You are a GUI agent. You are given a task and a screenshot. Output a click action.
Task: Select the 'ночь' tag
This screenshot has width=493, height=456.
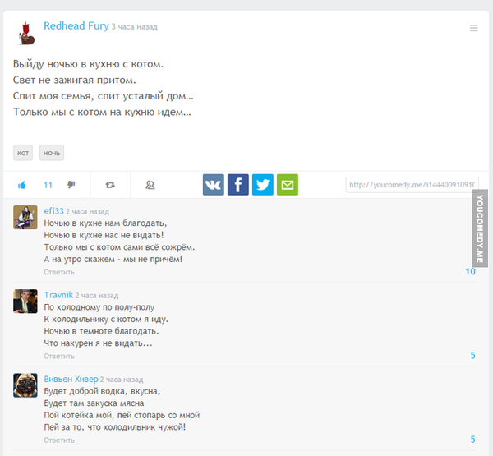[51, 153]
